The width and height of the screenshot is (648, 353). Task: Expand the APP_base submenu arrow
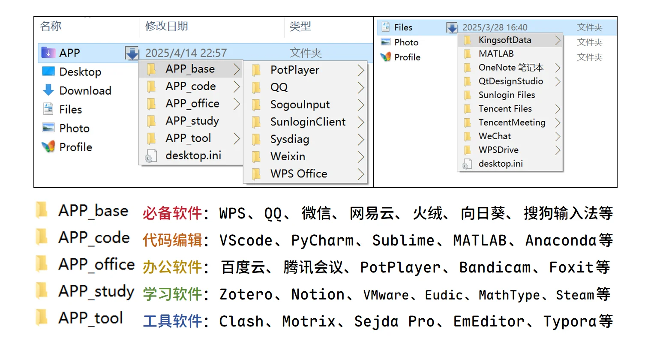[x=237, y=69]
